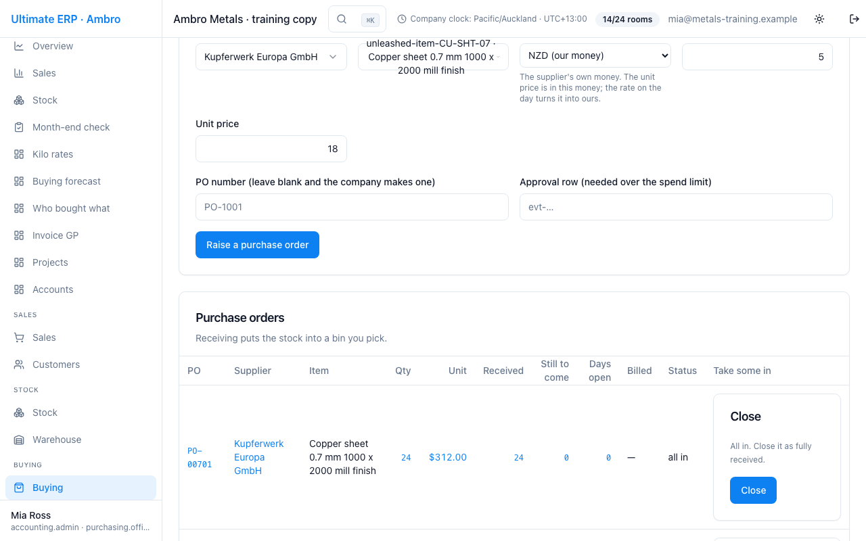Click the sign-out icon in top bar
Viewport: 866px width, 541px height.
tap(854, 19)
